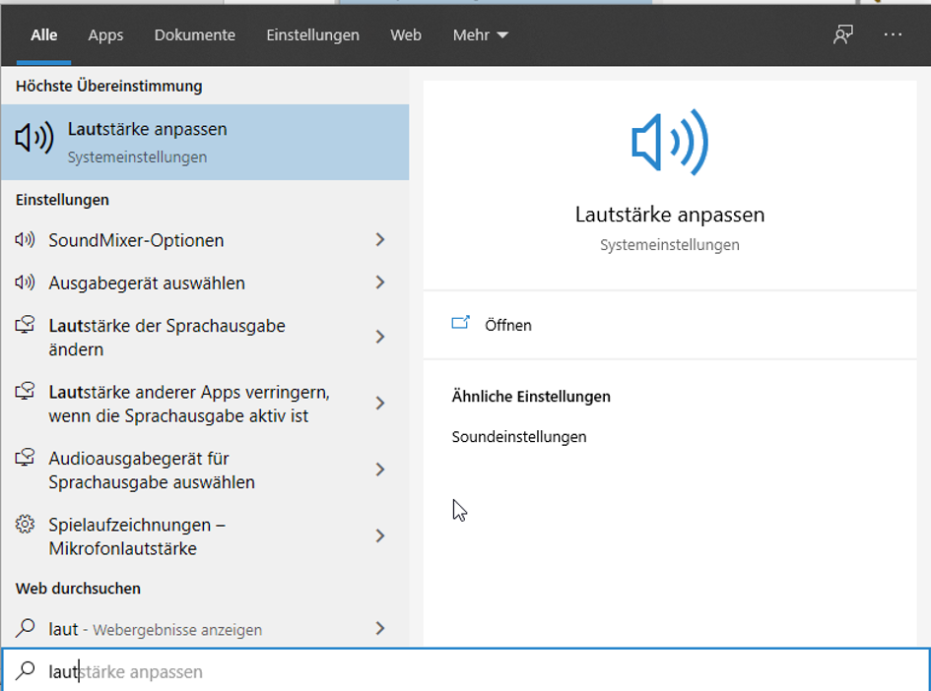Click the Öffnen launch icon
Screen dimensions: 931x691
click(x=460, y=324)
